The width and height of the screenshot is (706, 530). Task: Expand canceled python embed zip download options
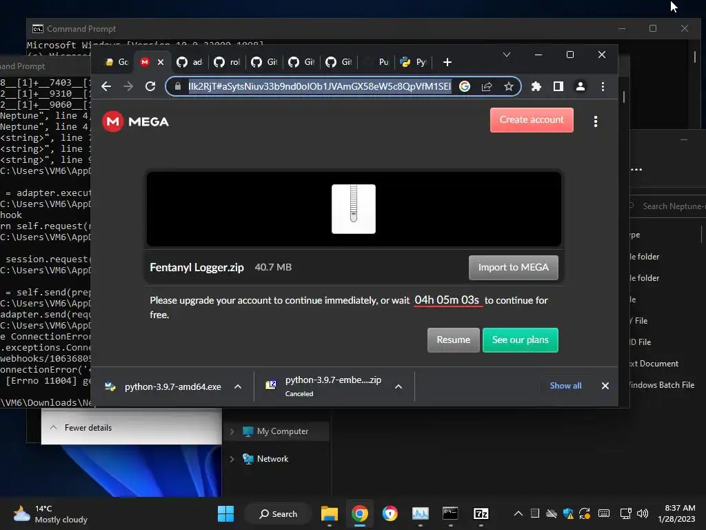pos(399,386)
